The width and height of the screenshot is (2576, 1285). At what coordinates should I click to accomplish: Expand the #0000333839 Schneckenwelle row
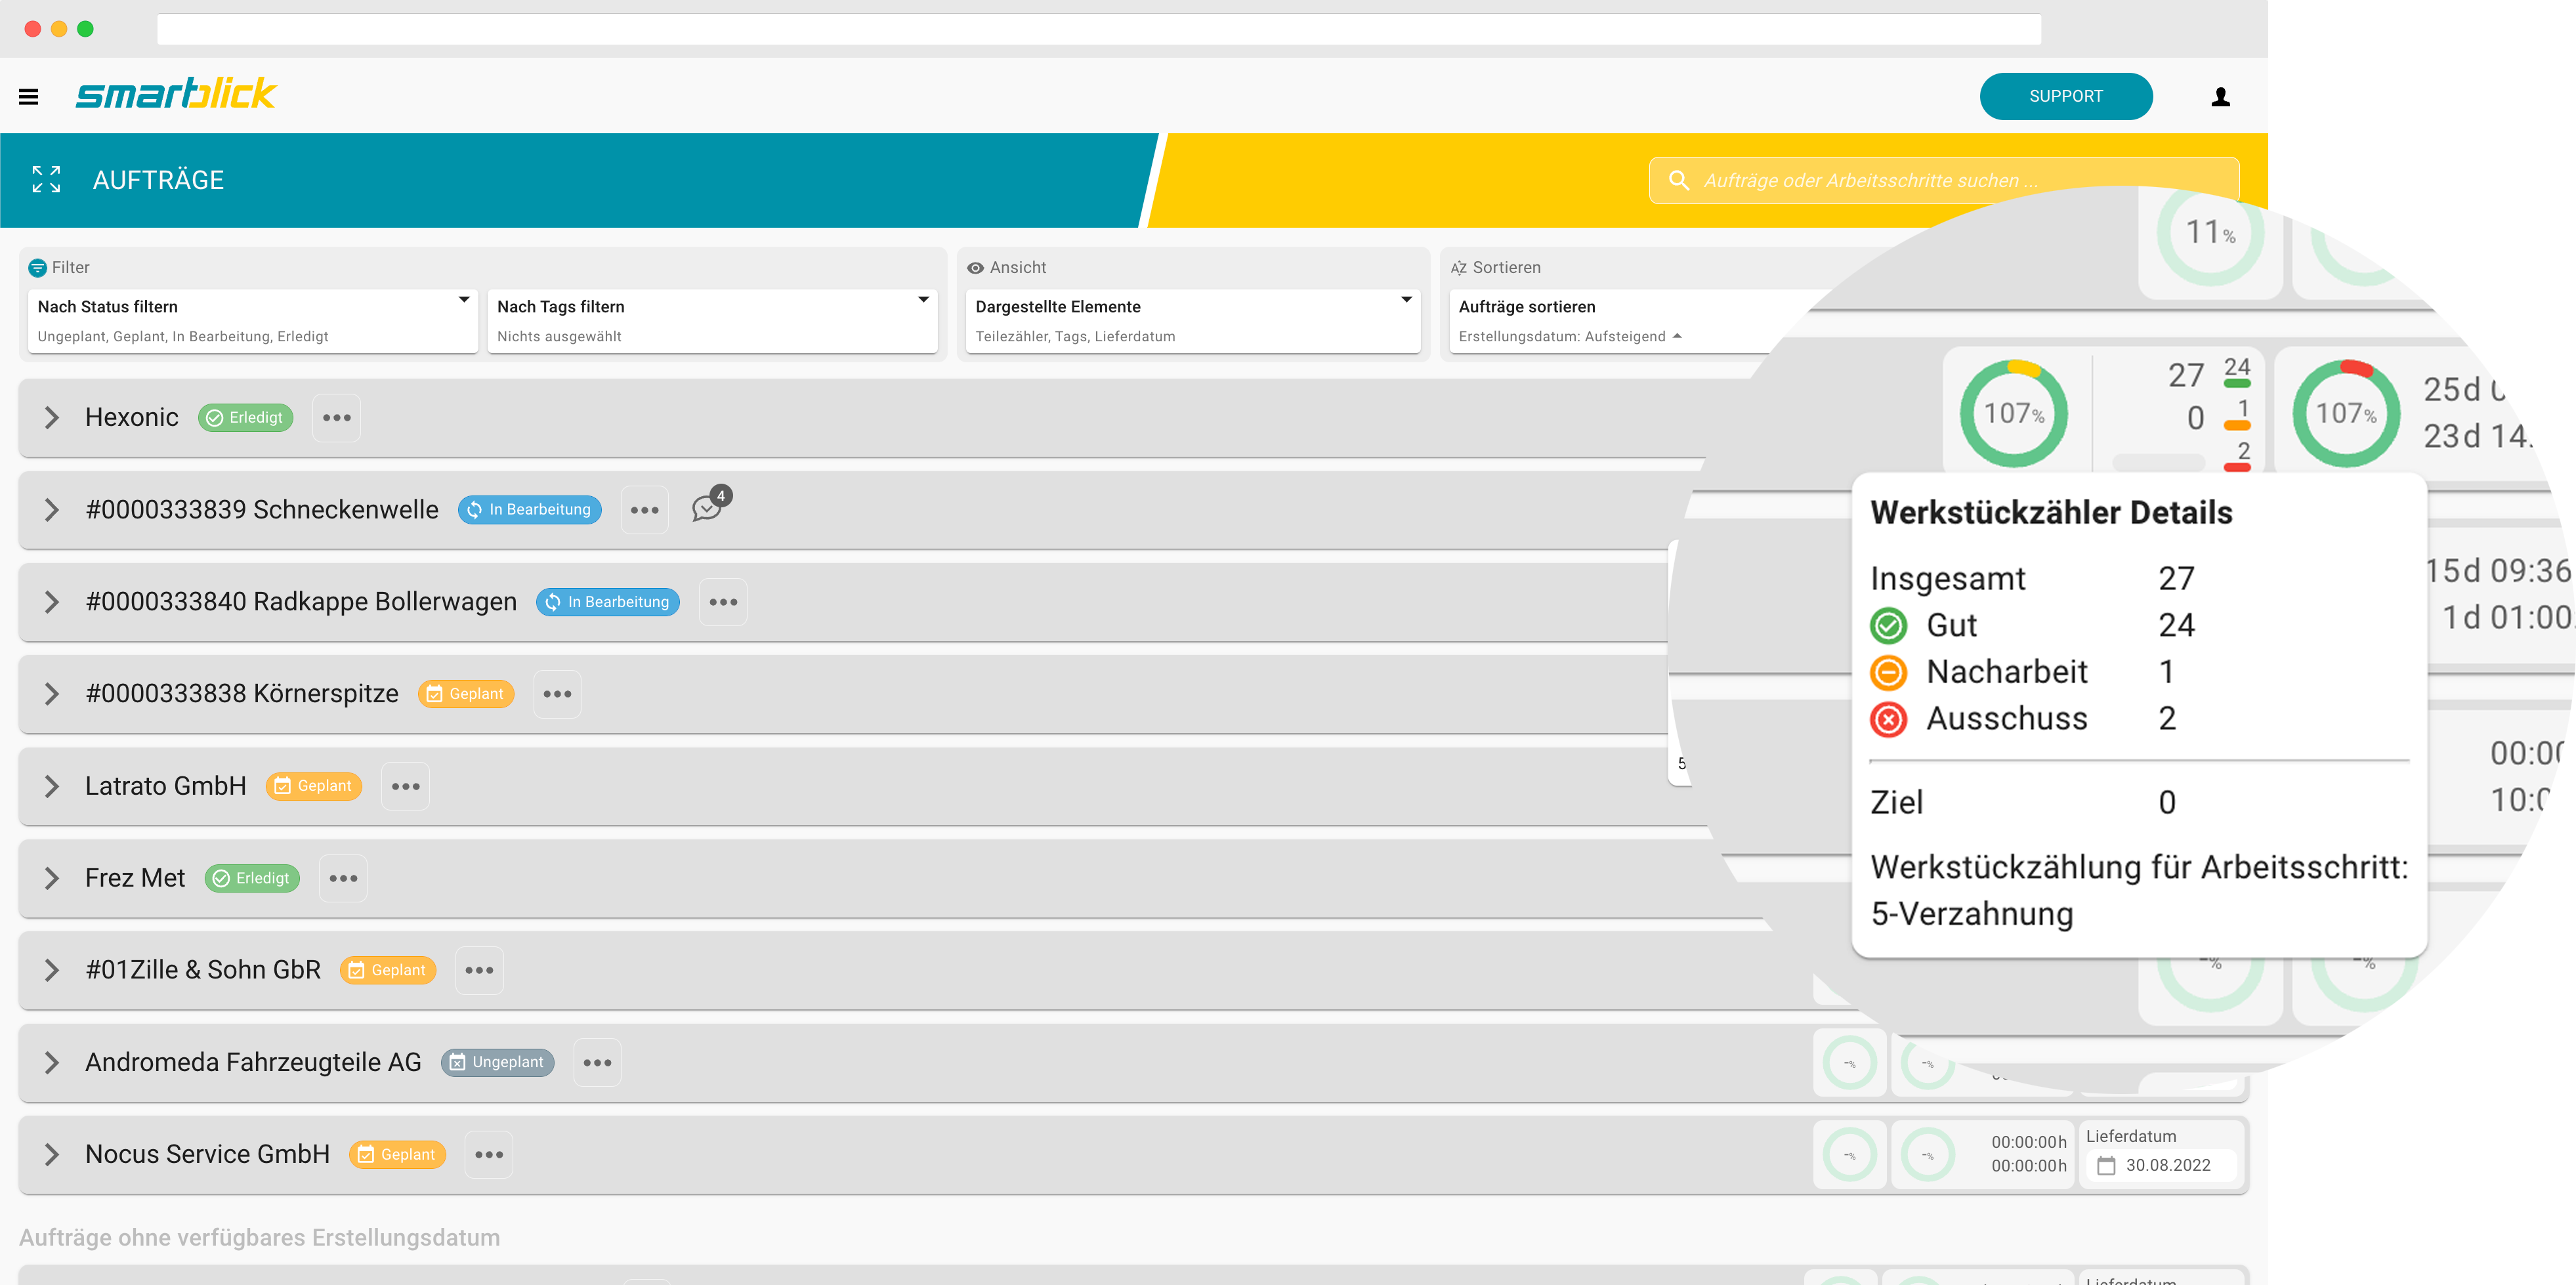click(51, 510)
